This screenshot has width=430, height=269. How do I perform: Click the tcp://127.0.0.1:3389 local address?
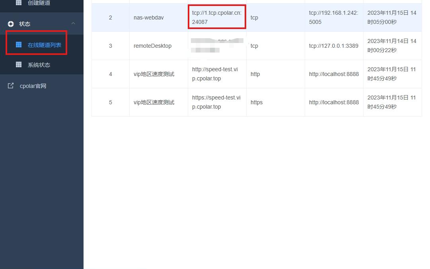click(x=333, y=46)
